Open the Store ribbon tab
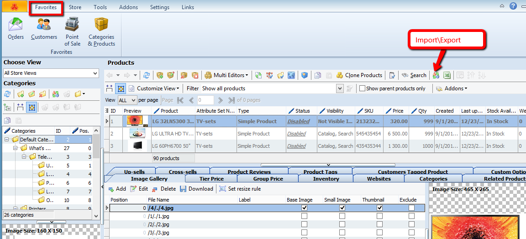This screenshot has width=526, height=239. 75,7
